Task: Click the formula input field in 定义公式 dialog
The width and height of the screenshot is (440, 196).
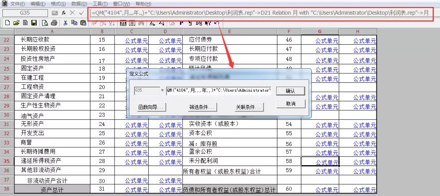Action: pyautogui.click(x=219, y=91)
